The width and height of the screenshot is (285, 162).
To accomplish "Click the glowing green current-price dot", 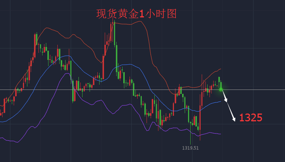I will (x=221, y=90).
